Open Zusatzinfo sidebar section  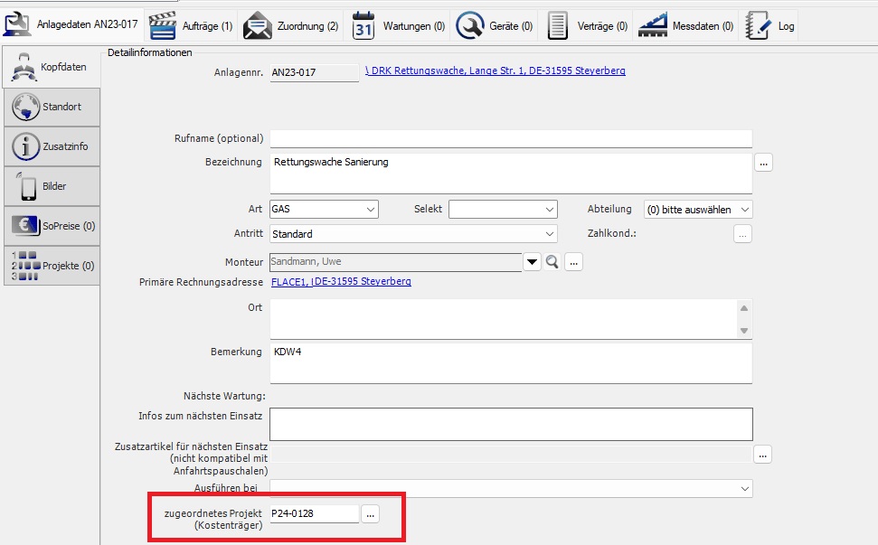tap(51, 146)
